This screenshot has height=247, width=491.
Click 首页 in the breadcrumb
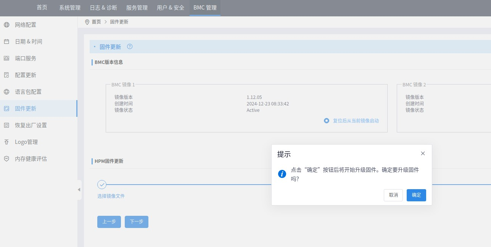pyautogui.click(x=96, y=22)
